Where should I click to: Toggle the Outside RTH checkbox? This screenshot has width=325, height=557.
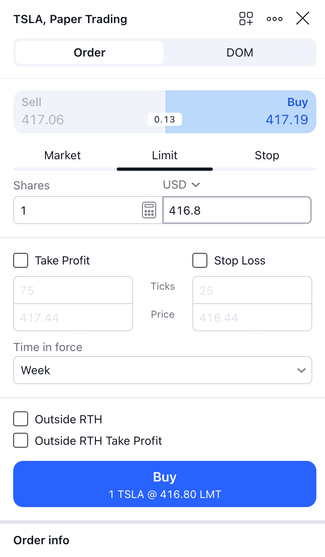tap(21, 419)
